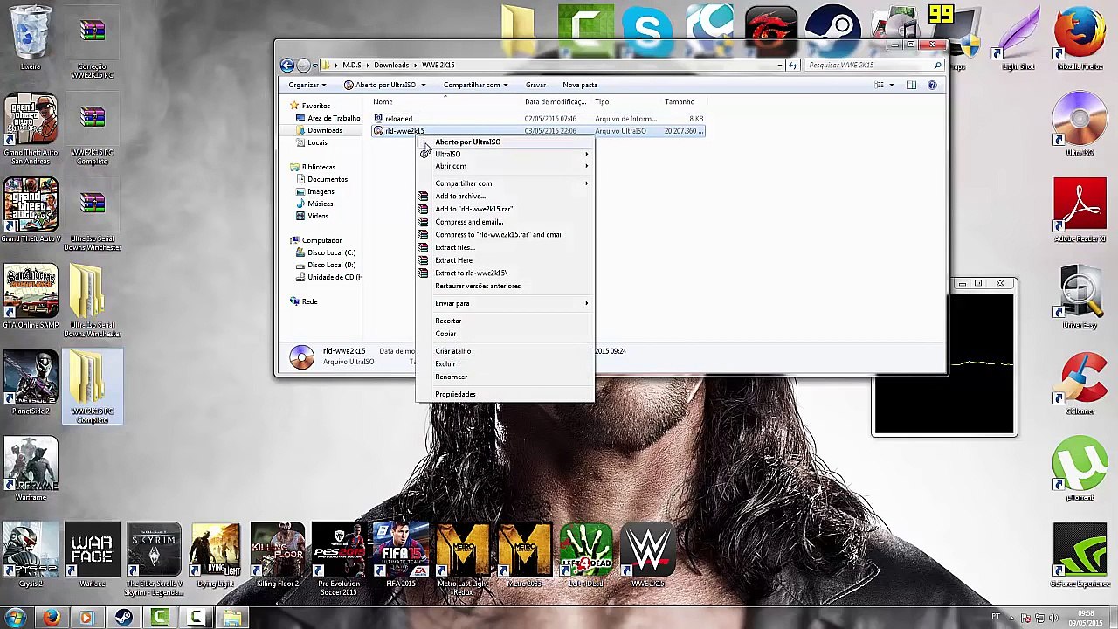Open the Organizar dropdown menu
The width and height of the screenshot is (1118, 629).
307,85
